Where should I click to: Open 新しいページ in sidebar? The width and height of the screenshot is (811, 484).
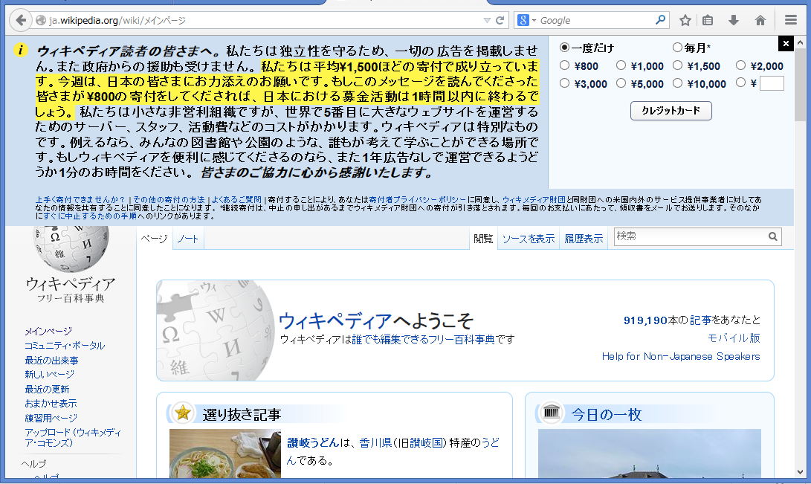(x=49, y=375)
